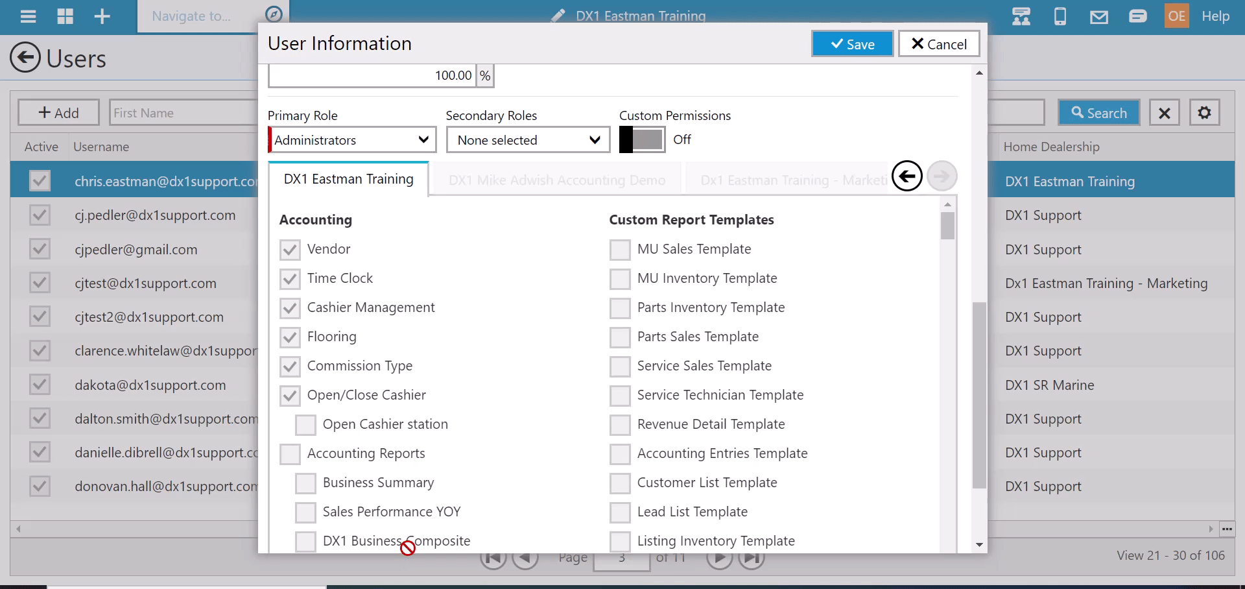This screenshot has width=1245, height=589.
Task: Click the Home Dealership column header
Action: [1051, 147]
